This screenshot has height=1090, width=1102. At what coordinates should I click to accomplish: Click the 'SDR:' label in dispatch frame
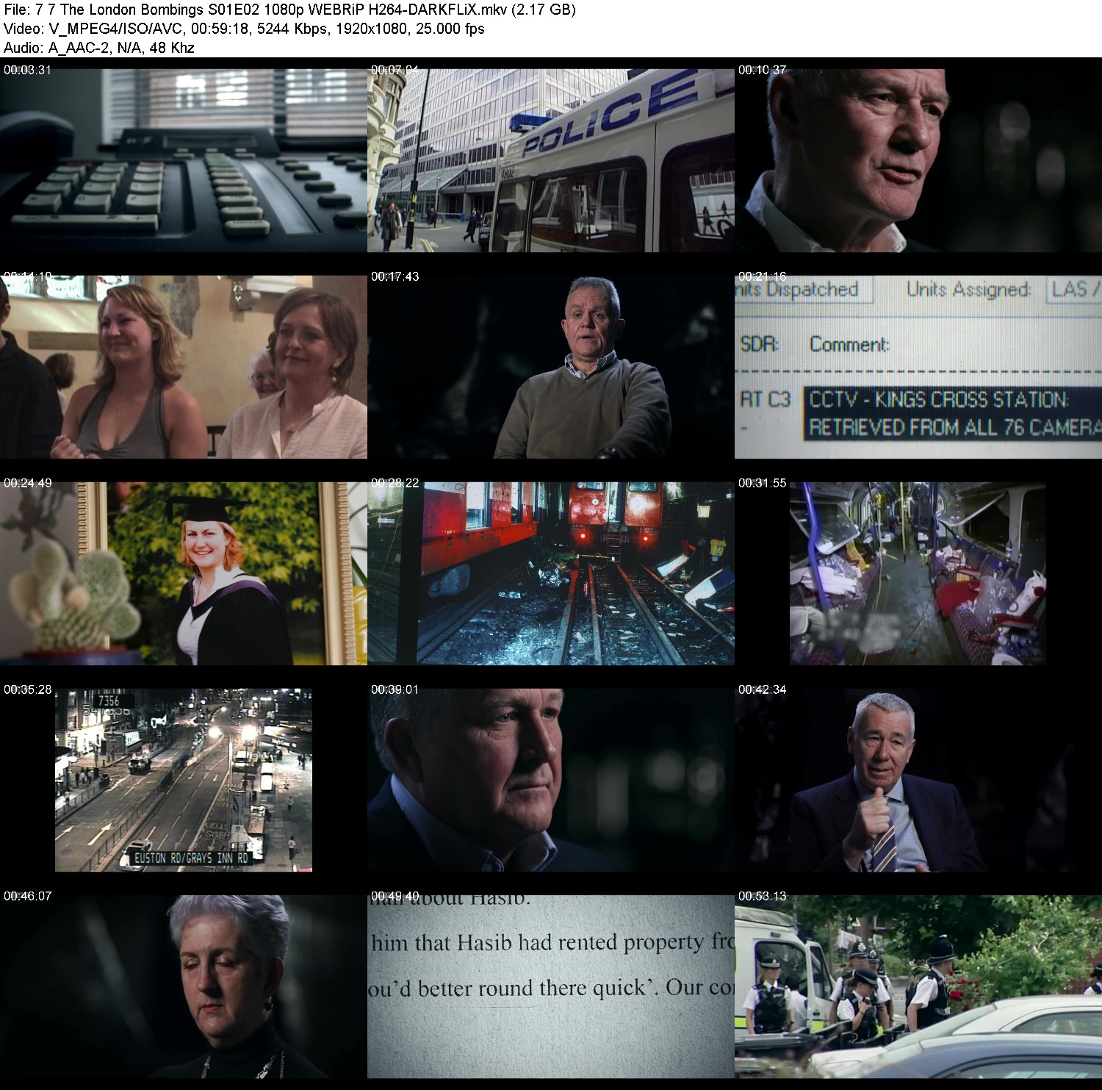pos(760,344)
